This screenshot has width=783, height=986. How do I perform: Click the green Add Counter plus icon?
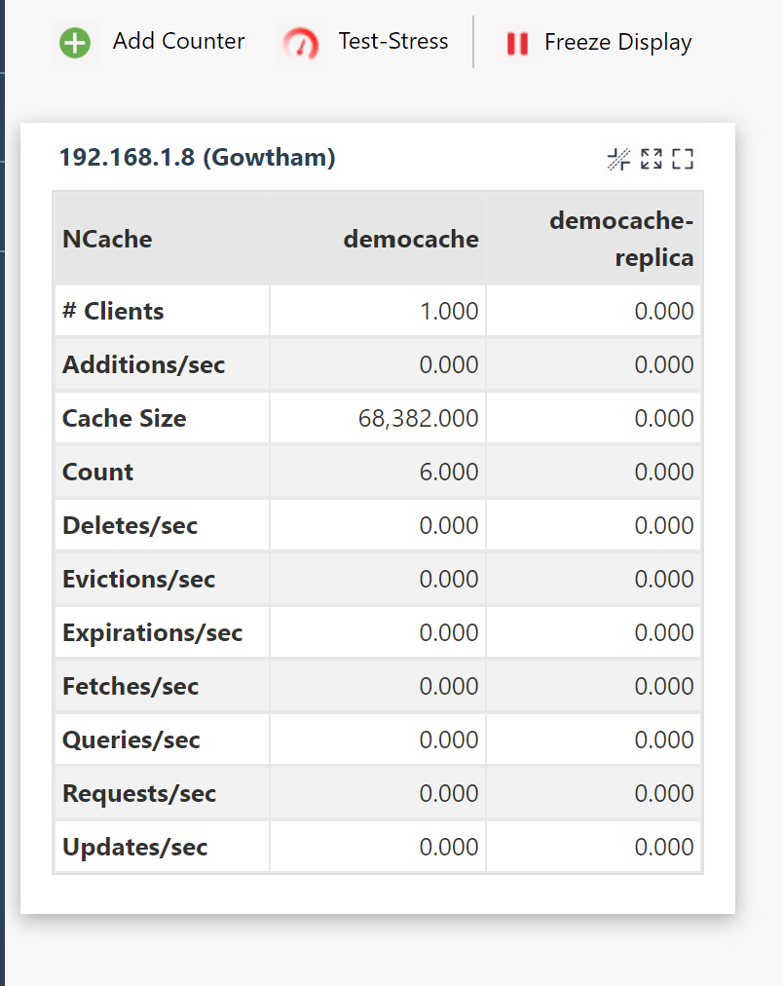[75, 43]
